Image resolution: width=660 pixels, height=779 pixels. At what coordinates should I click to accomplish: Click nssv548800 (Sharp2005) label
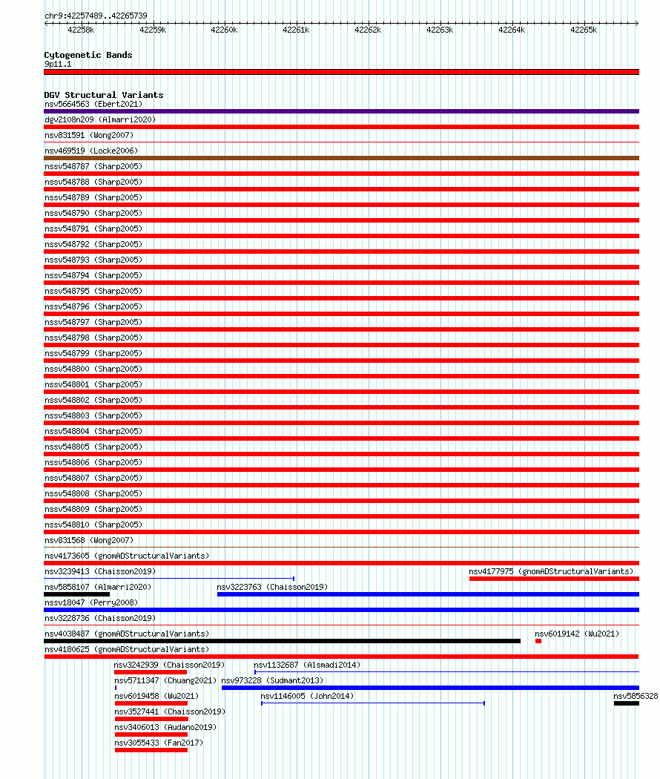93,369
